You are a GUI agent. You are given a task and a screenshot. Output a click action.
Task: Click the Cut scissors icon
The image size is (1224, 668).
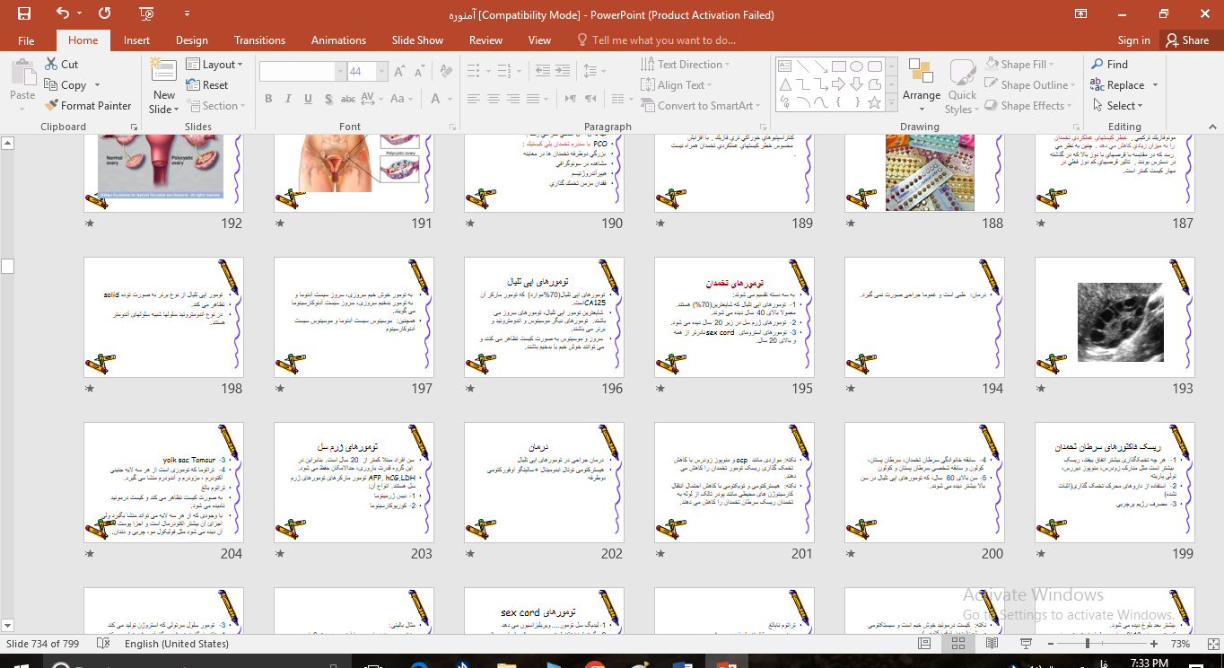(53, 65)
